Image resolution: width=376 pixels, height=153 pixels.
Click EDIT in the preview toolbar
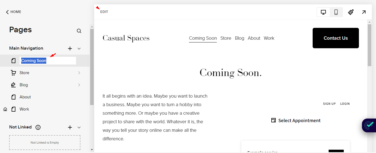(x=104, y=12)
